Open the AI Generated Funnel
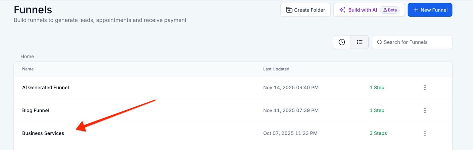This screenshot has height=150, width=473. point(46,88)
